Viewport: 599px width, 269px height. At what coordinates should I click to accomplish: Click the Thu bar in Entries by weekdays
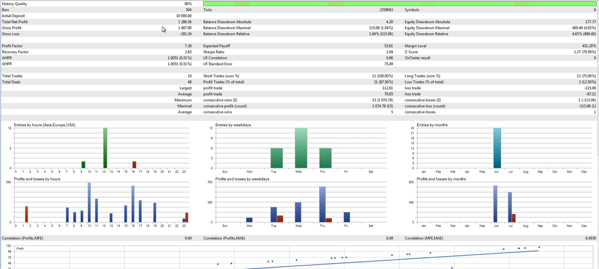[x=325, y=158]
